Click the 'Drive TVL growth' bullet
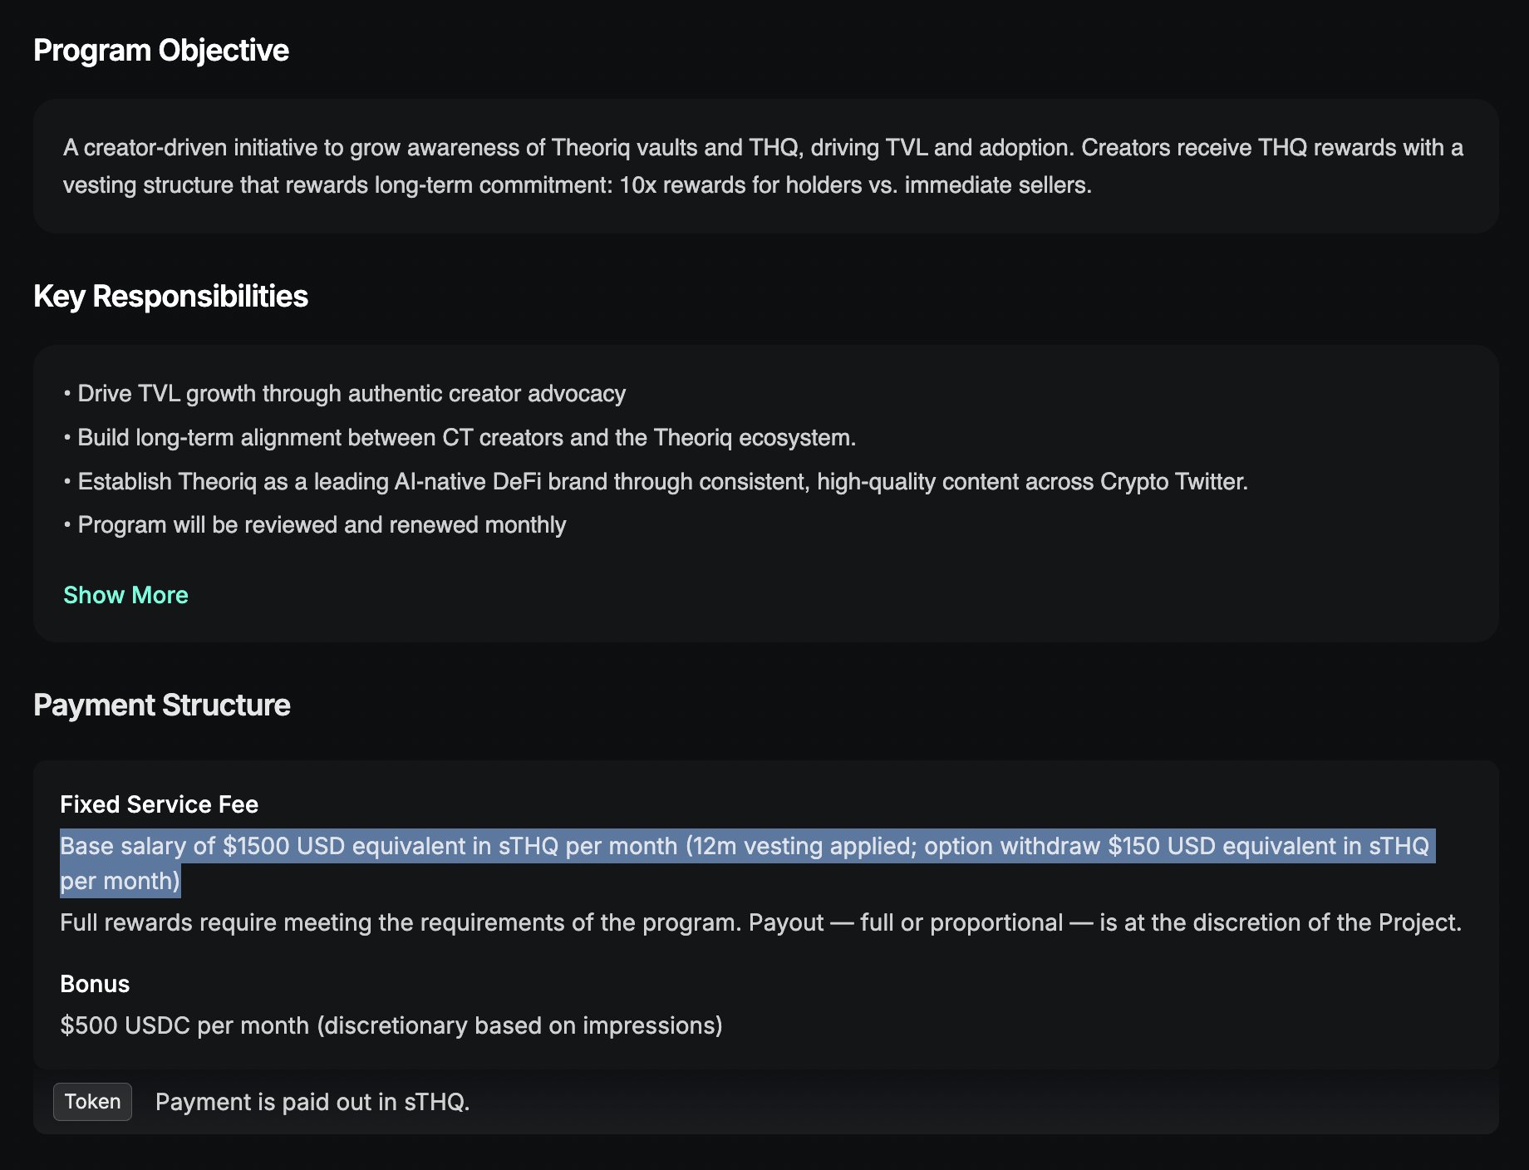This screenshot has width=1529, height=1170. 351,394
